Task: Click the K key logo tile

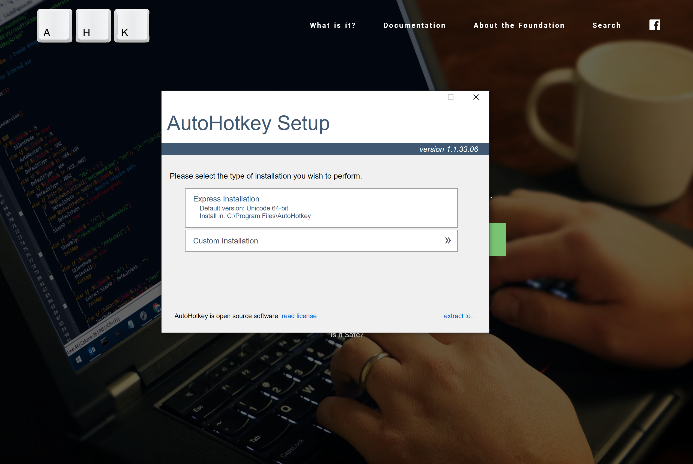Action: [132, 25]
